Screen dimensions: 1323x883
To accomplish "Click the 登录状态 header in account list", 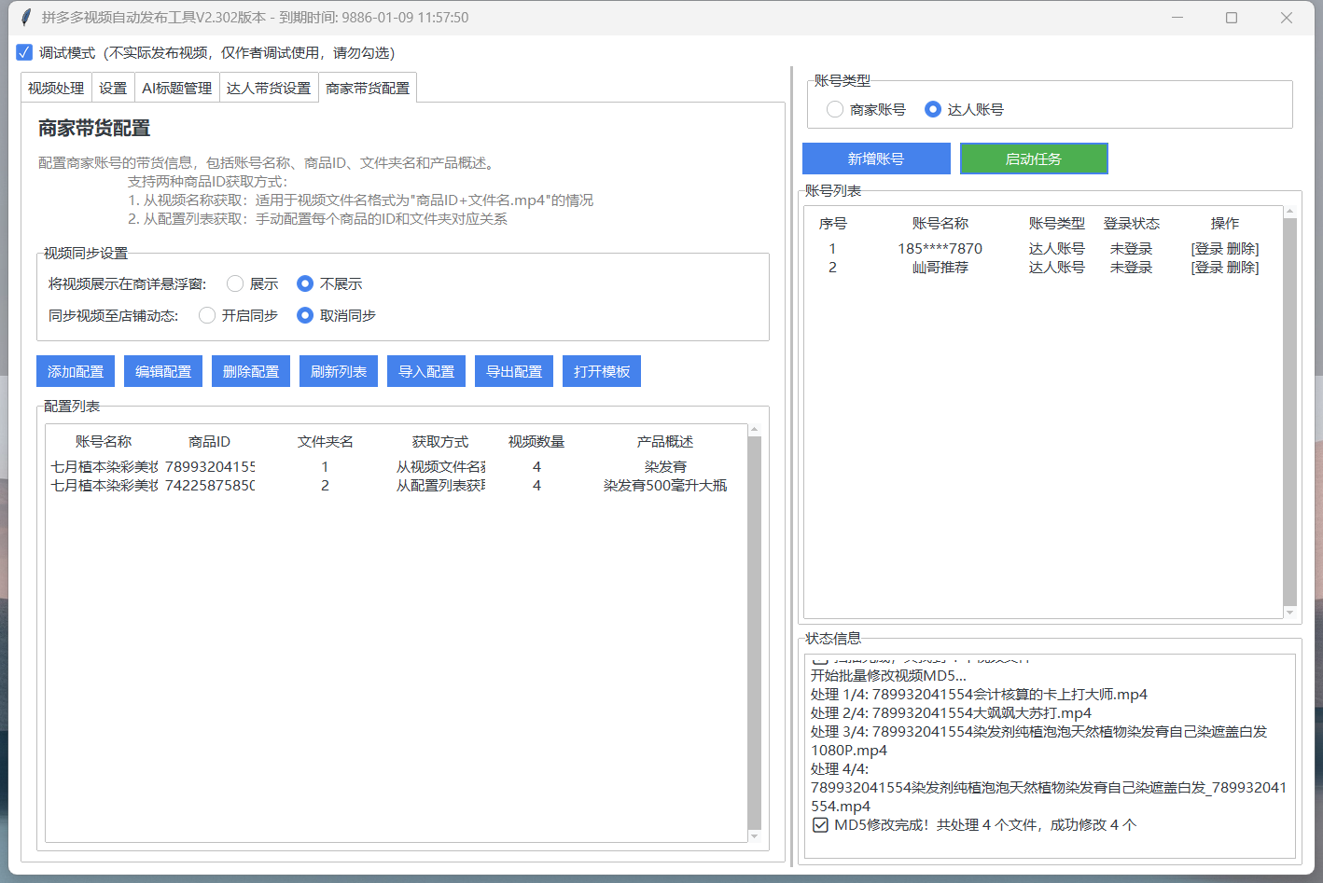I will point(1131,223).
